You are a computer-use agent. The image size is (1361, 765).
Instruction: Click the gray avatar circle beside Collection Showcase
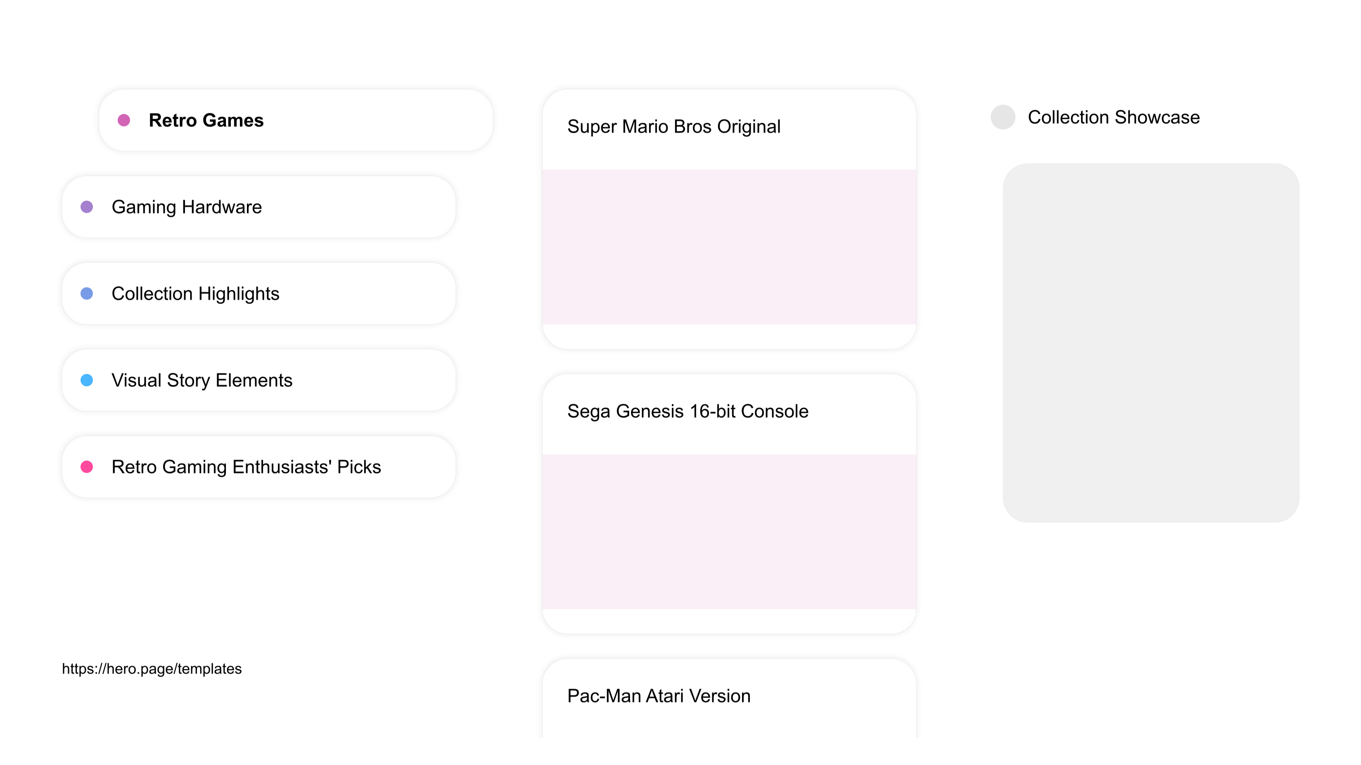(x=1003, y=117)
